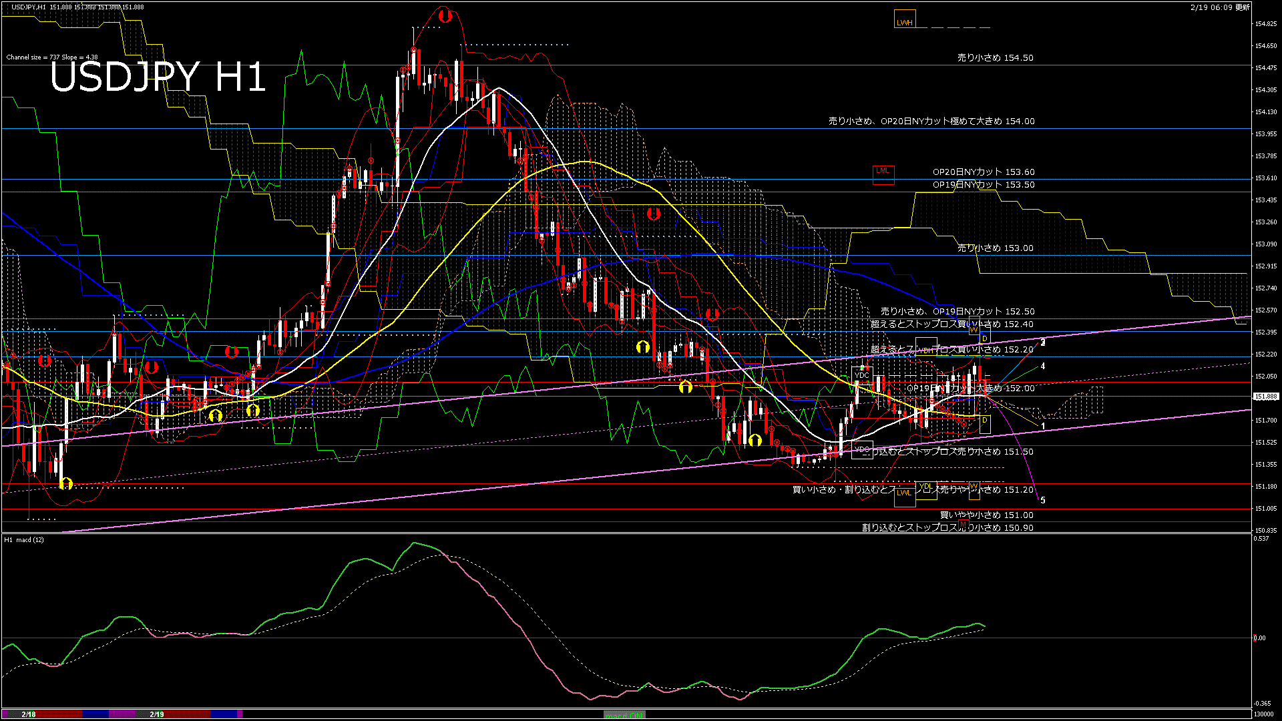The image size is (1282, 721).
Task: Click current price tag 151.888 on axis
Action: coord(1265,397)
